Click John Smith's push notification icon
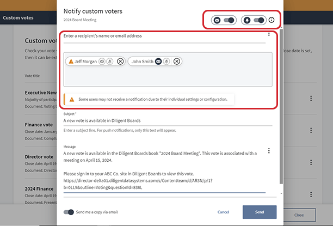The image size is (333, 226). click(x=166, y=62)
